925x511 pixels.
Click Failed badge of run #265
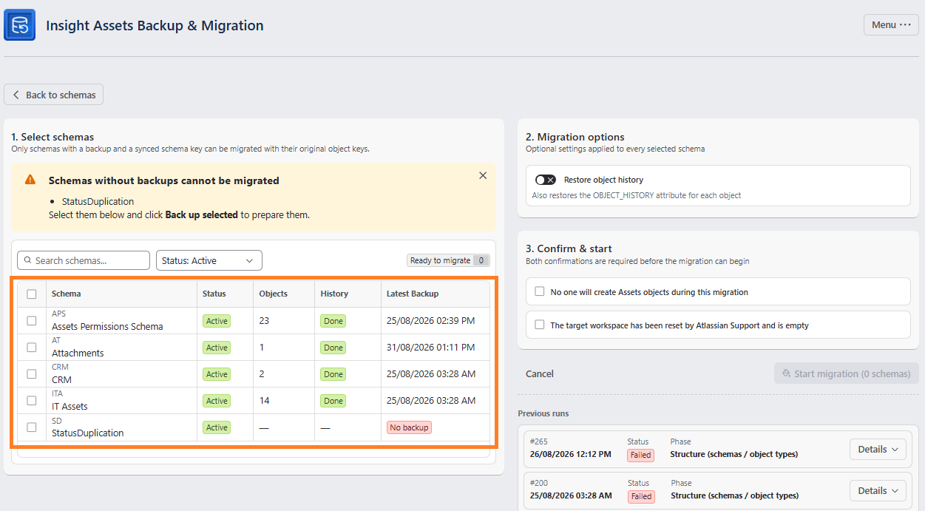pos(640,455)
